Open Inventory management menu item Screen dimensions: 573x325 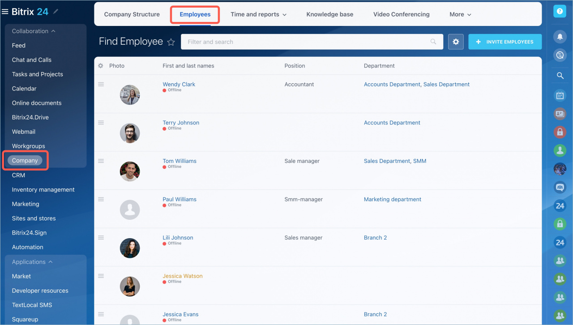coord(43,190)
